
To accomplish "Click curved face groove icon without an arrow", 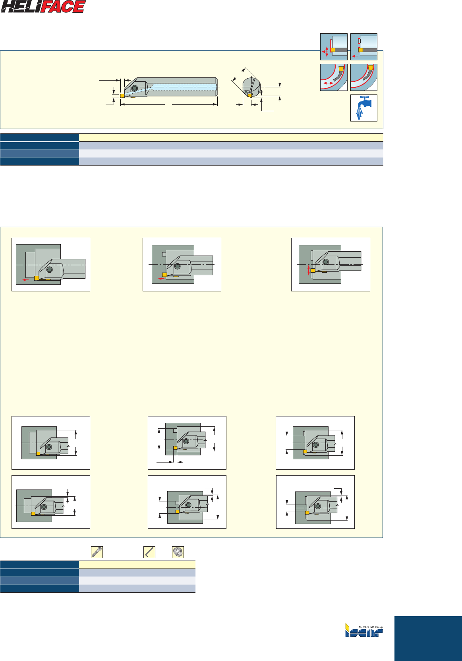I will 363,77.
